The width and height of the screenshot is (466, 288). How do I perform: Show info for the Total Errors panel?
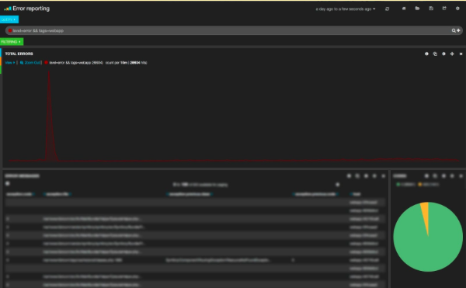[x=426, y=54]
